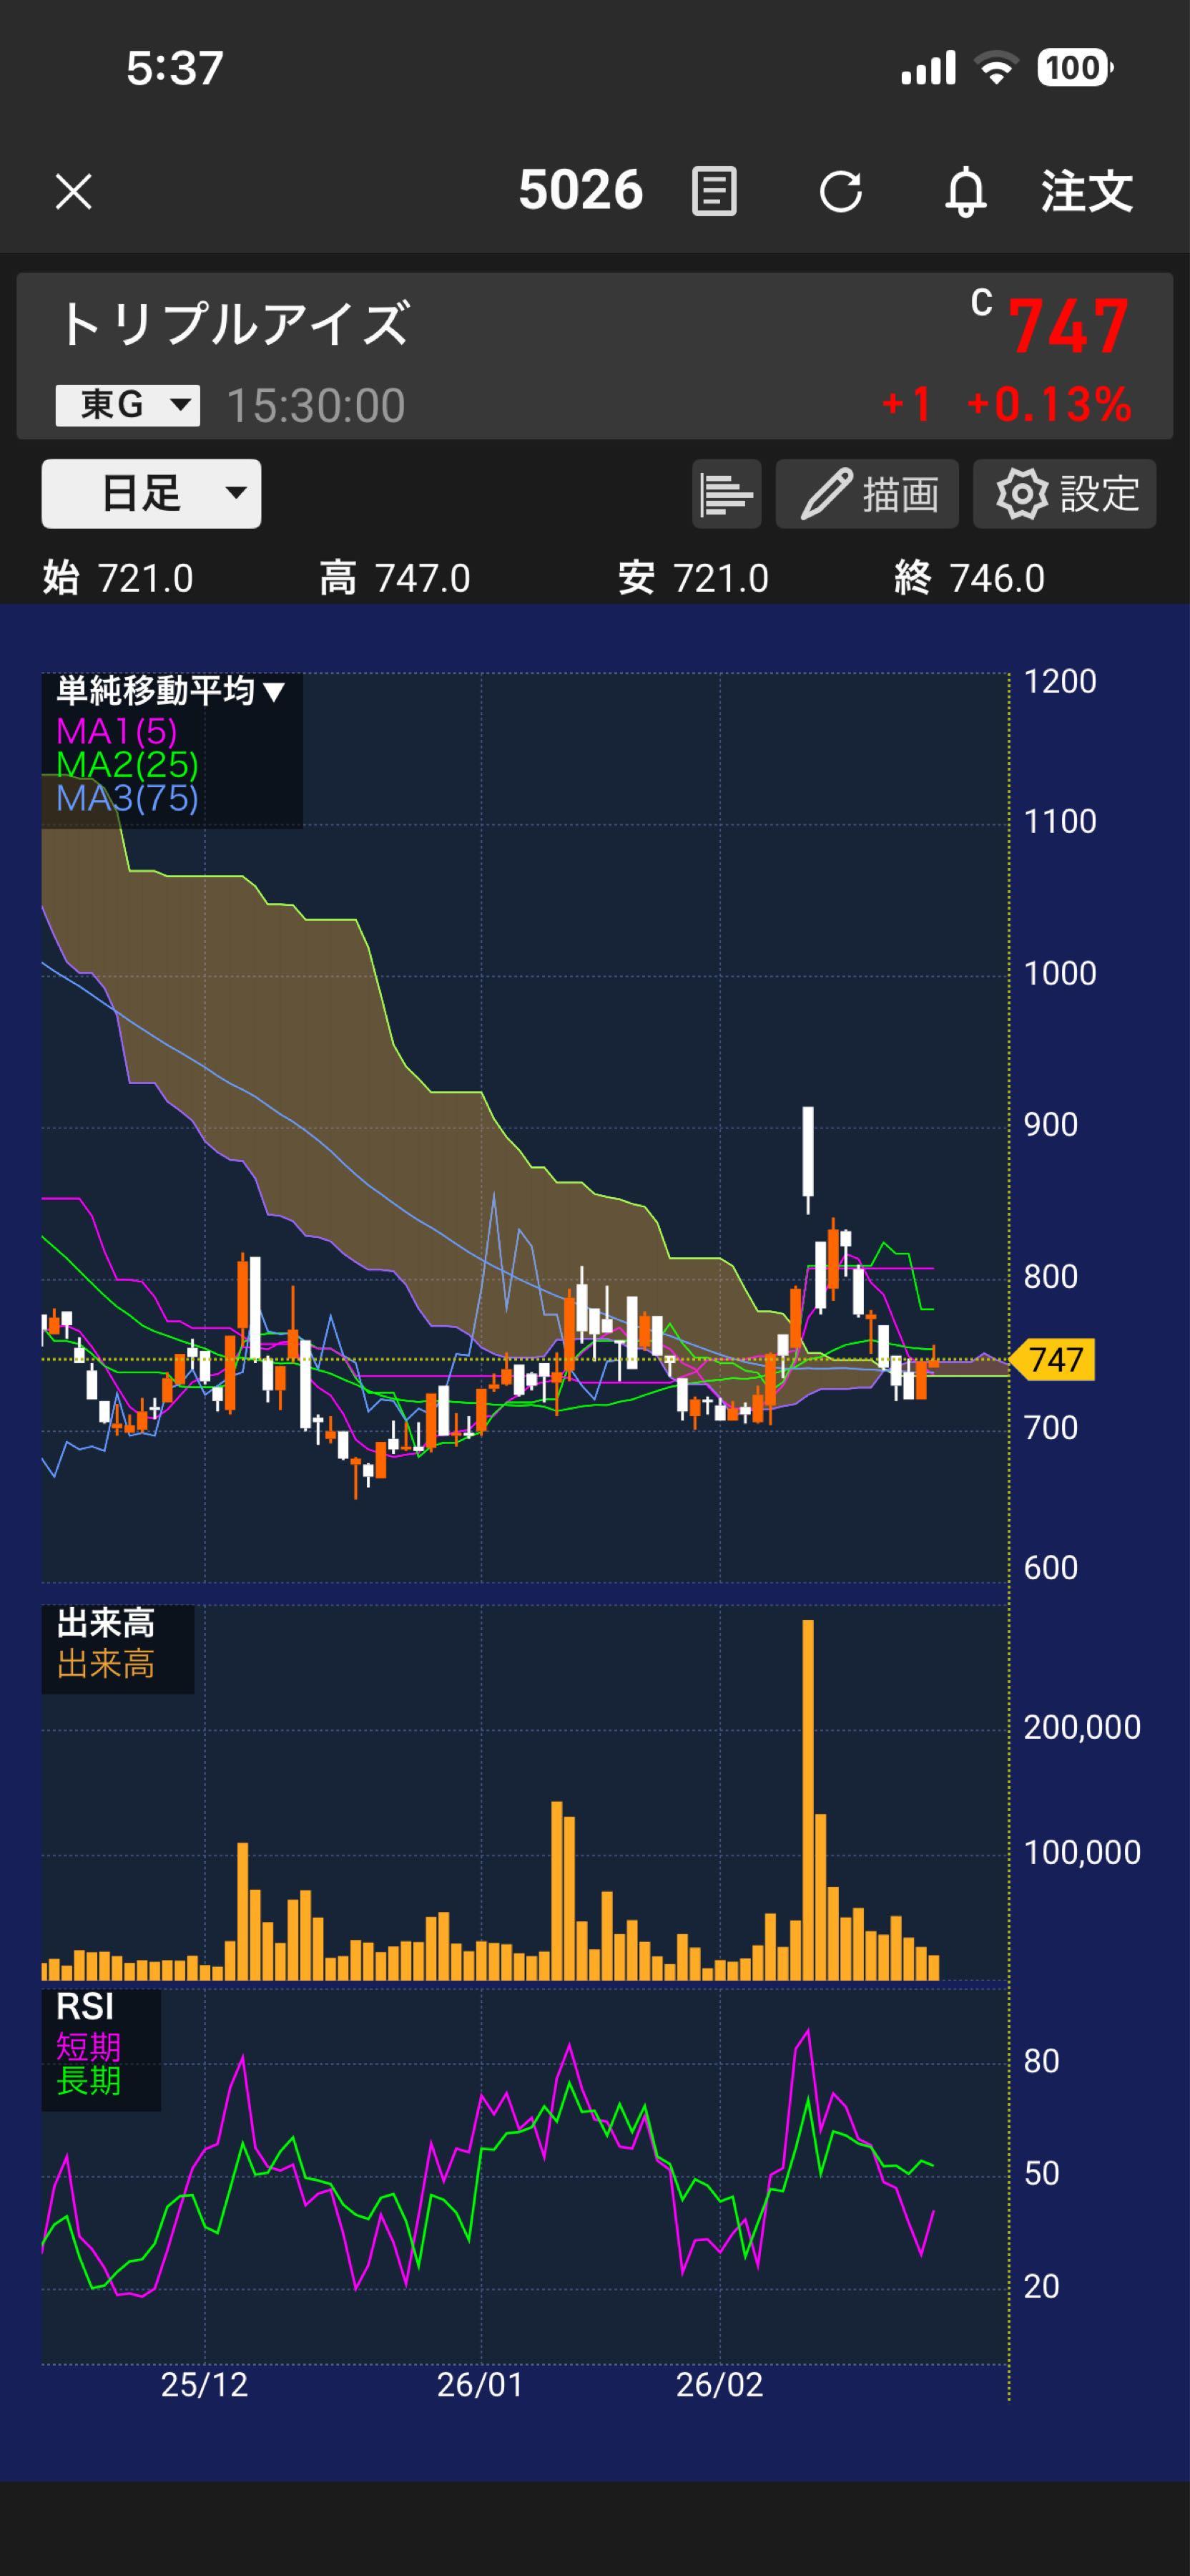Image resolution: width=1190 pixels, height=2576 pixels.
Task: Expand the 単純移動平均 indicator selector
Action: pyautogui.click(x=171, y=691)
